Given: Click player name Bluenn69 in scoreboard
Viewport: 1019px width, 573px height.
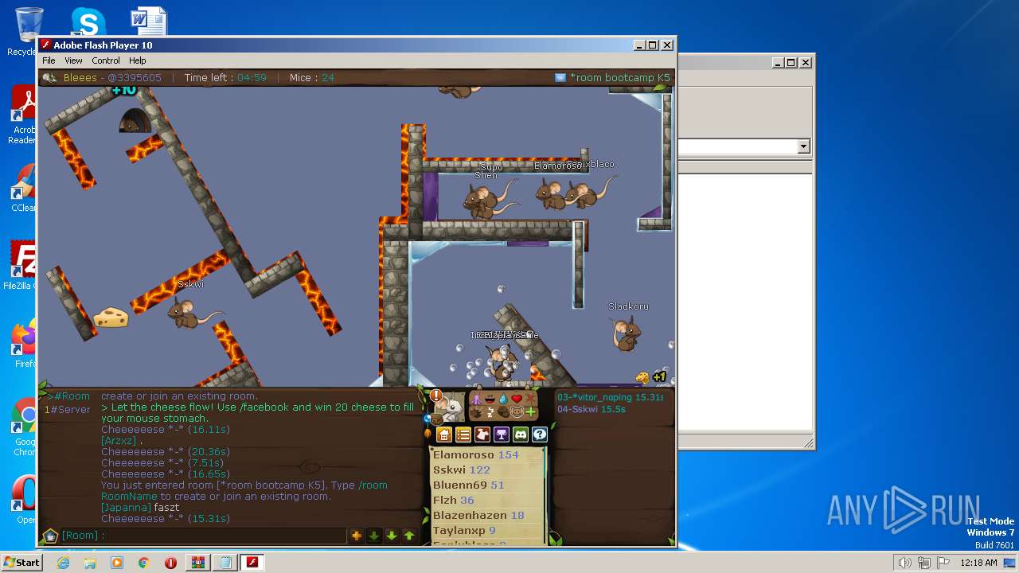Looking at the screenshot, I should [459, 485].
